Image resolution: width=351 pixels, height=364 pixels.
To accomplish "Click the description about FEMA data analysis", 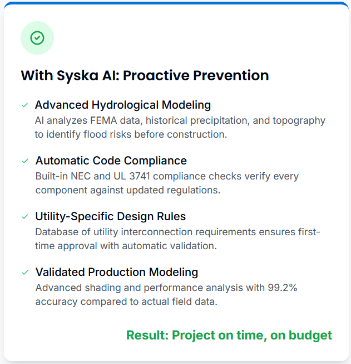I will tap(180, 128).
